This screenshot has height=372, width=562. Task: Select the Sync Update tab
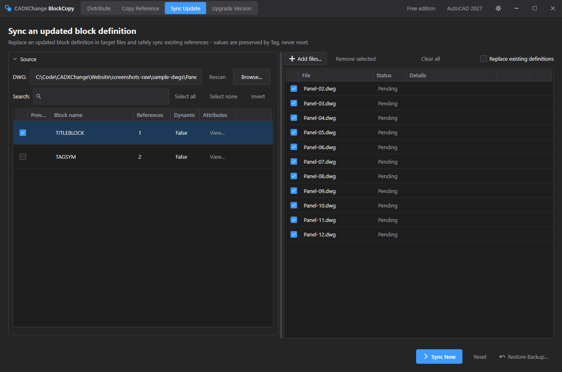coord(186,8)
